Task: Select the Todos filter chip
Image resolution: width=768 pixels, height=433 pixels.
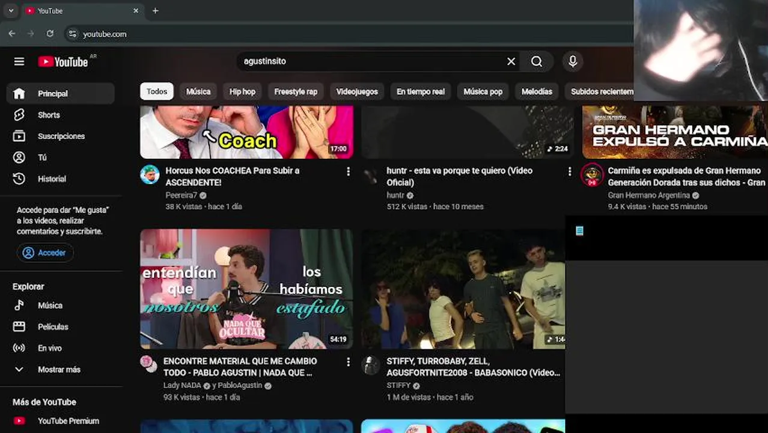Action: tap(157, 91)
